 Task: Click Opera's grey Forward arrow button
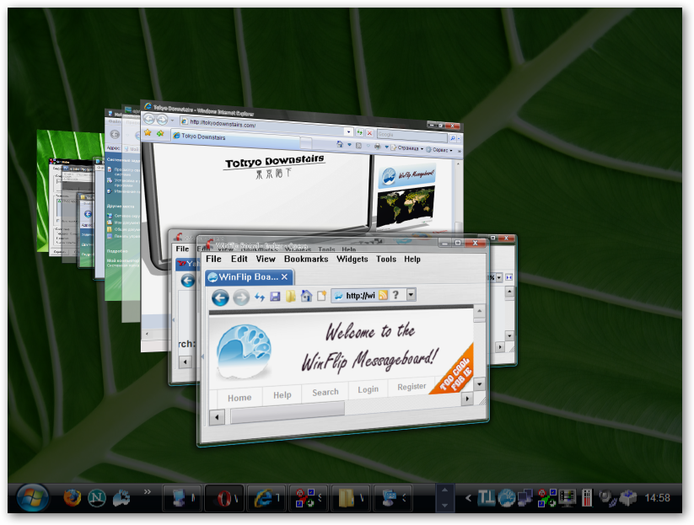(241, 297)
